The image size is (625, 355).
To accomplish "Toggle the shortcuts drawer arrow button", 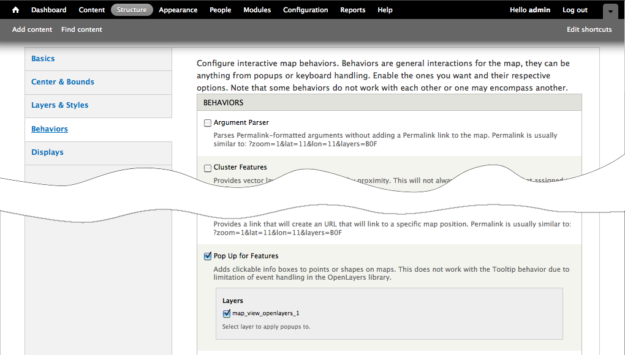I will [x=610, y=12].
